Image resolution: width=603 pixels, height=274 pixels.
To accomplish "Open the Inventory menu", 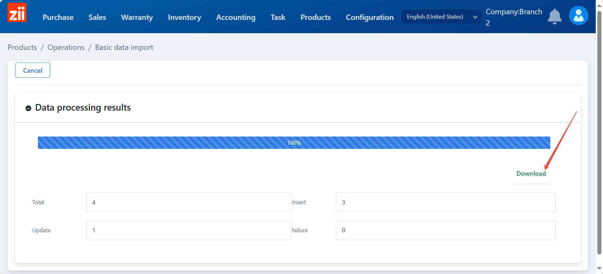I will tap(184, 17).
